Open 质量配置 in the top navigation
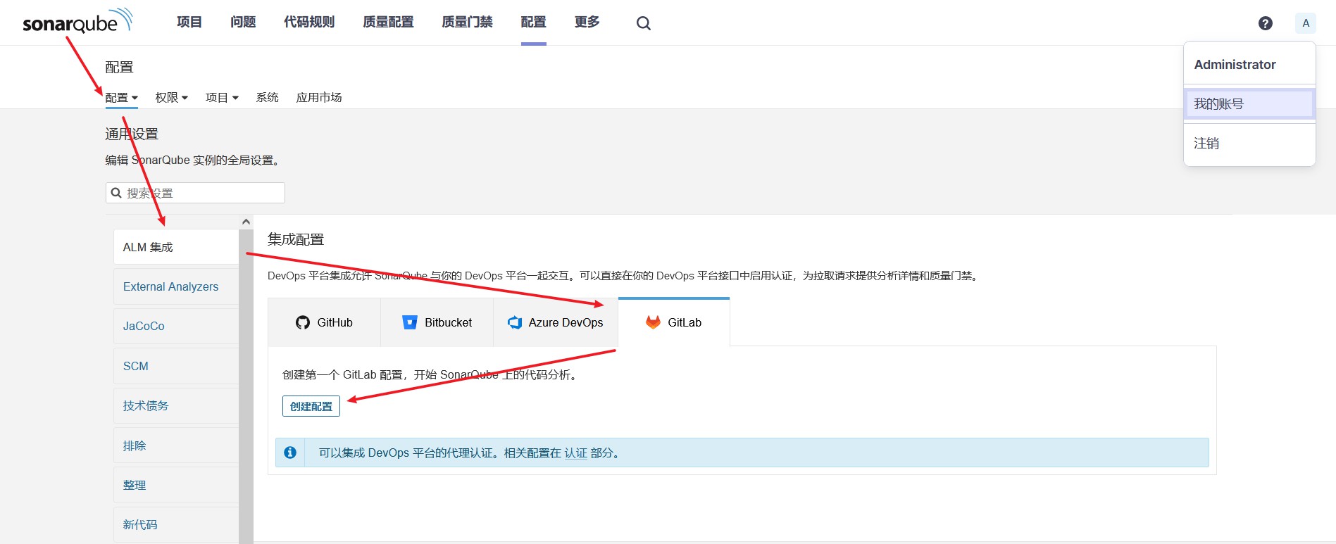 388,23
